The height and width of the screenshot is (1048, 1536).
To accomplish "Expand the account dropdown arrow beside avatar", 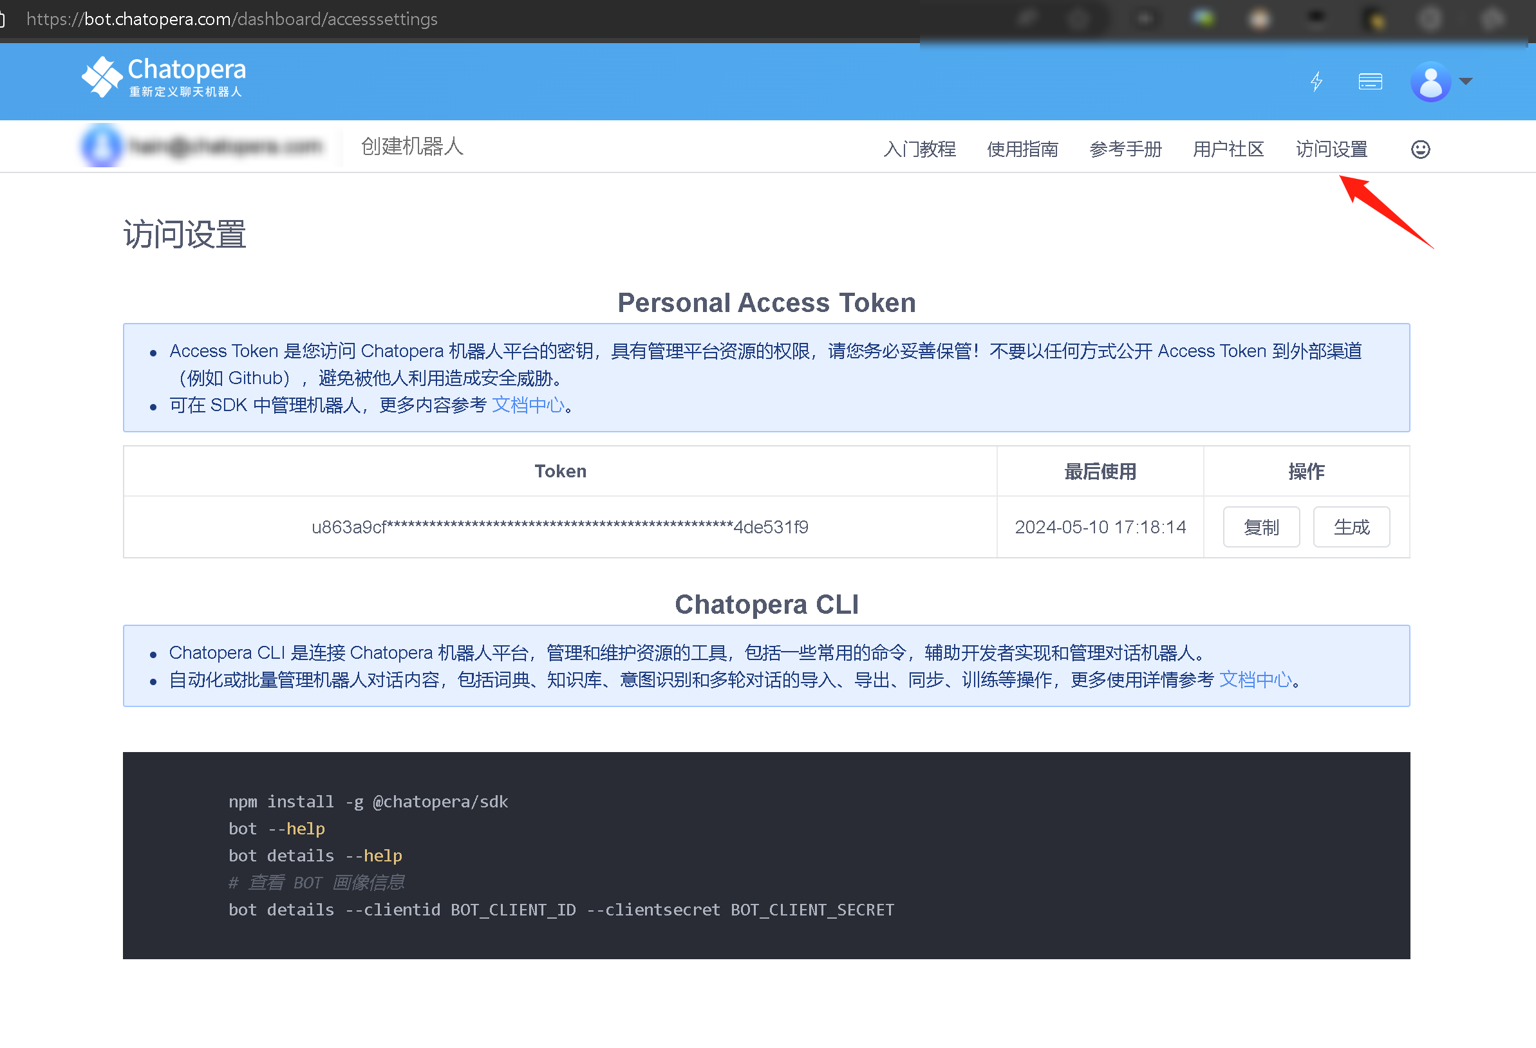I will [x=1466, y=82].
